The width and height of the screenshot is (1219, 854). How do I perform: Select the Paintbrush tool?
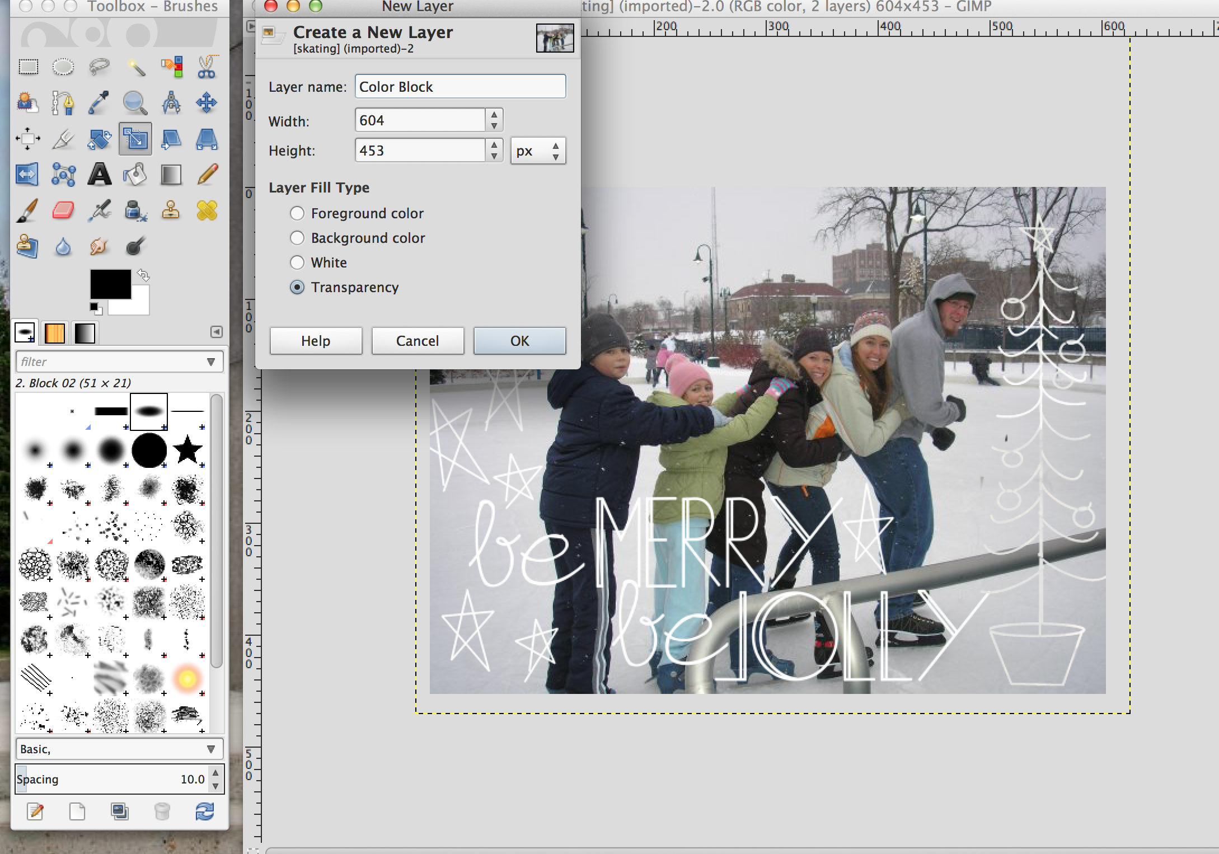(27, 211)
